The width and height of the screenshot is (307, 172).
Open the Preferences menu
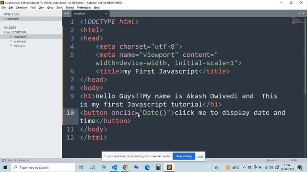click(84, 8)
